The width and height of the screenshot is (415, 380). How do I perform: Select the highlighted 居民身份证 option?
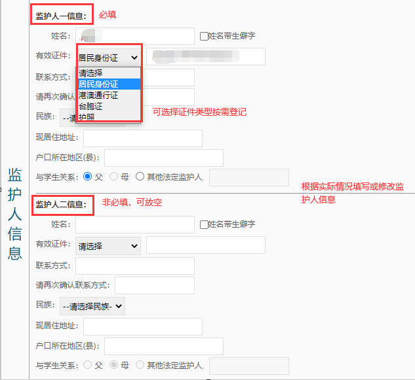click(98, 84)
